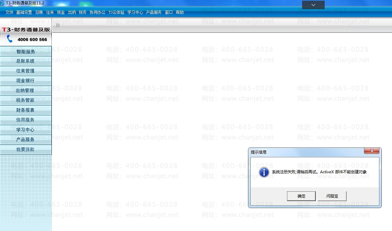
Task: Select 学习中心 in the sidebar
Action: pos(26,130)
